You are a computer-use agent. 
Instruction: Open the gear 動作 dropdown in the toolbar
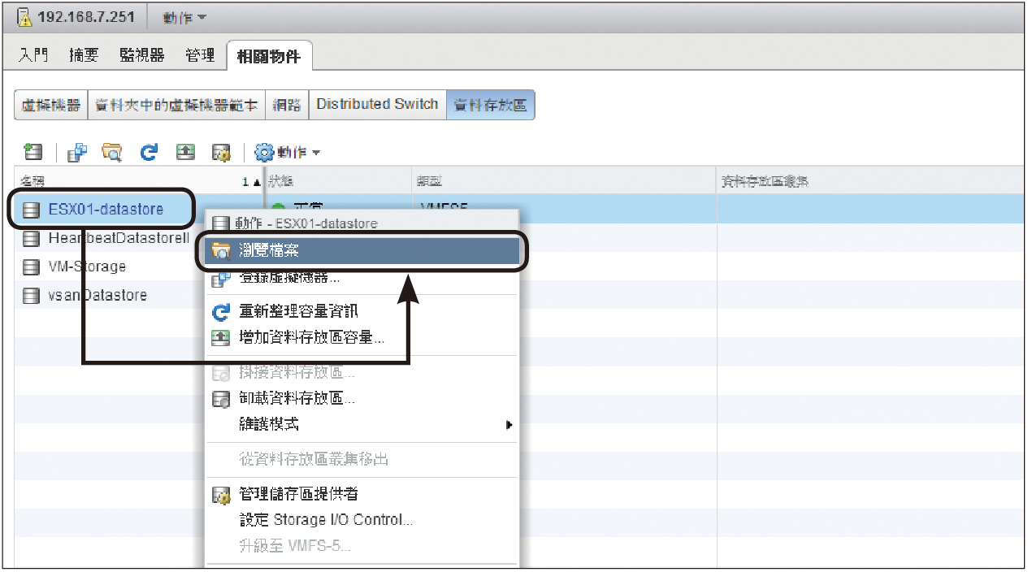(x=287, y=152)
